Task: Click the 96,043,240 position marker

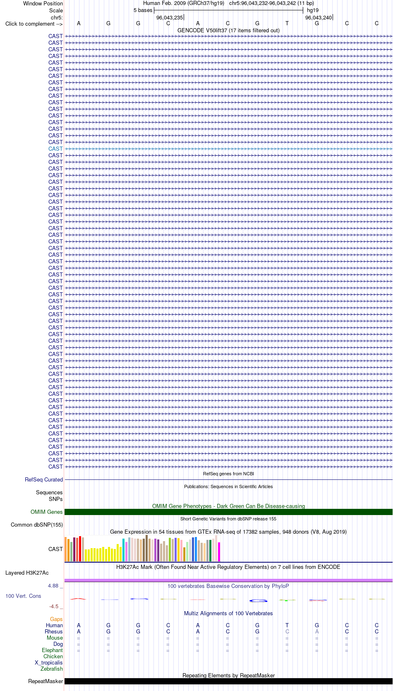Action: pyautogui.click(x=319, y=17)
